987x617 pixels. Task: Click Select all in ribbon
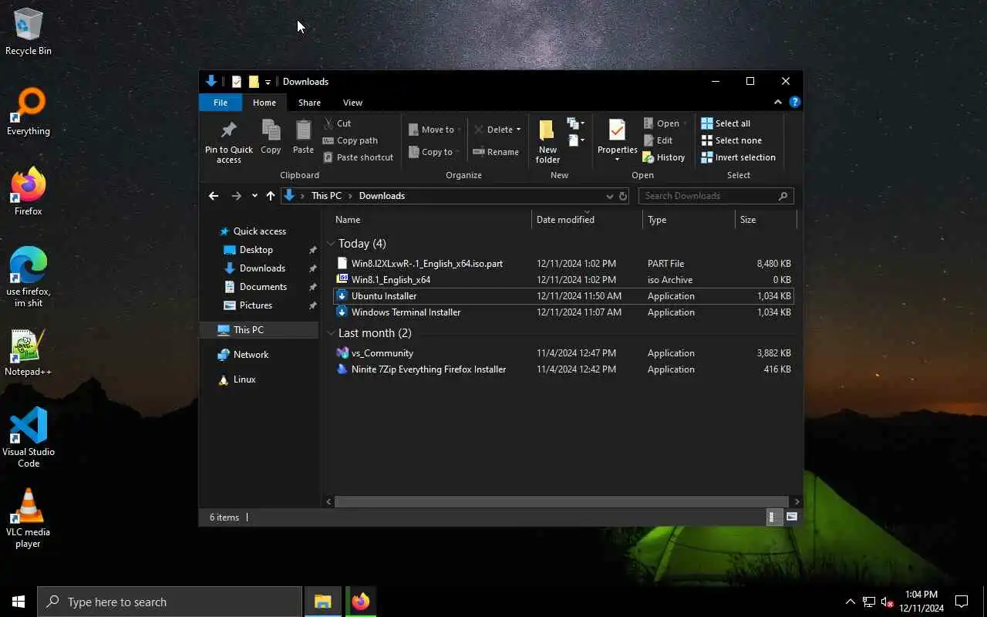(x=725, y=123)
